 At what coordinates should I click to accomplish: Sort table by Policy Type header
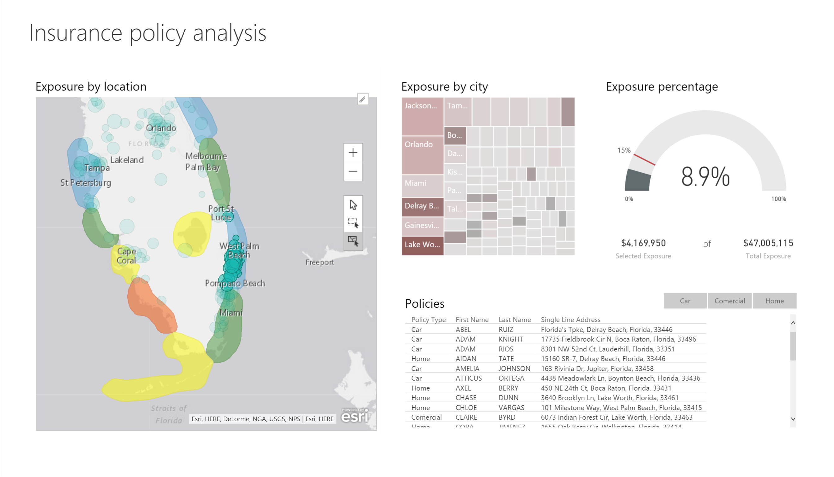click(428, 320)
